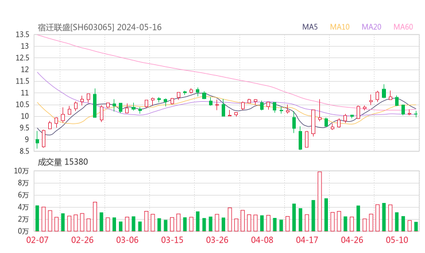Choose the 04-26 date marker
425x253 pixels.
[351, 240]
